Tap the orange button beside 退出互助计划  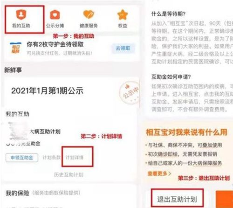click(224, 200)
